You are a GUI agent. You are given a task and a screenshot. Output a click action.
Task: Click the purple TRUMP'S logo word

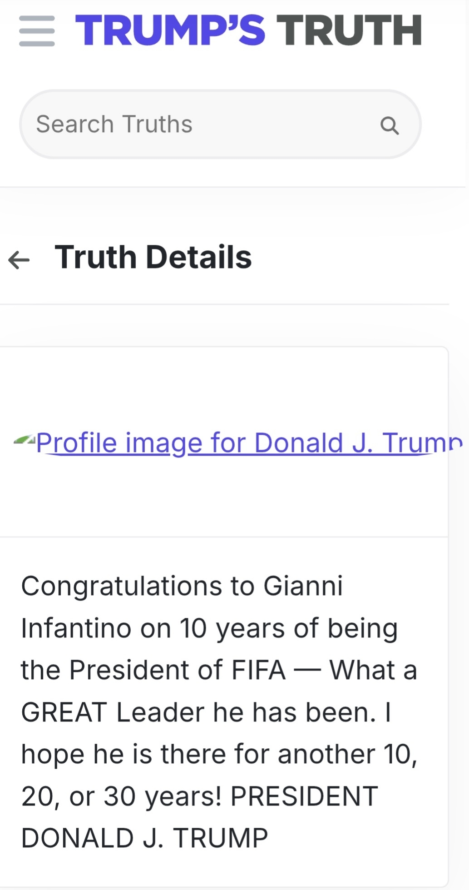pos(170,30)
